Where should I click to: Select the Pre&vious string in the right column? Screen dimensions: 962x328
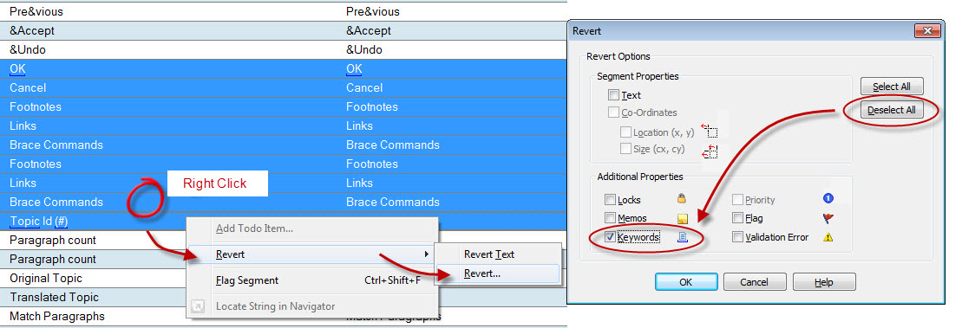coord(372,11)
